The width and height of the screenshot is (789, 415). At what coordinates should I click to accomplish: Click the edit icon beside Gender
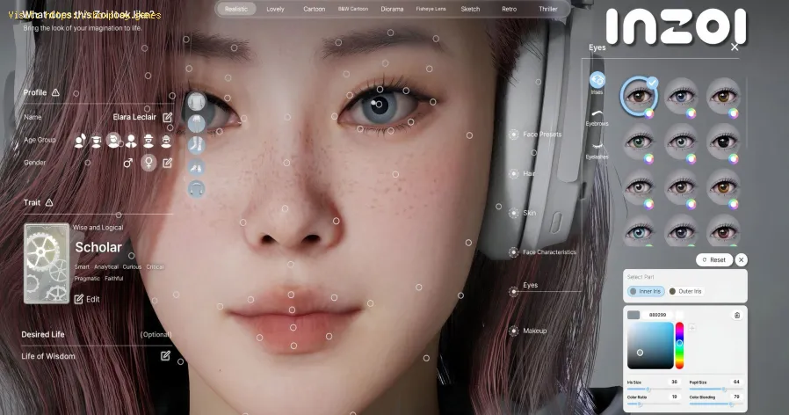(168, 163)
